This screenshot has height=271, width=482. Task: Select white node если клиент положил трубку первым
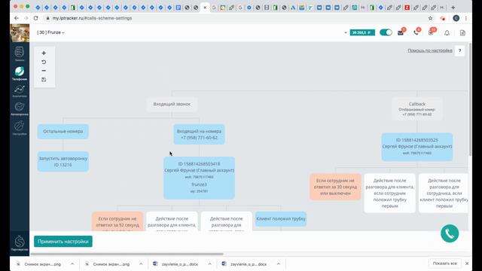pyautogui.click(x=444, y=193)
